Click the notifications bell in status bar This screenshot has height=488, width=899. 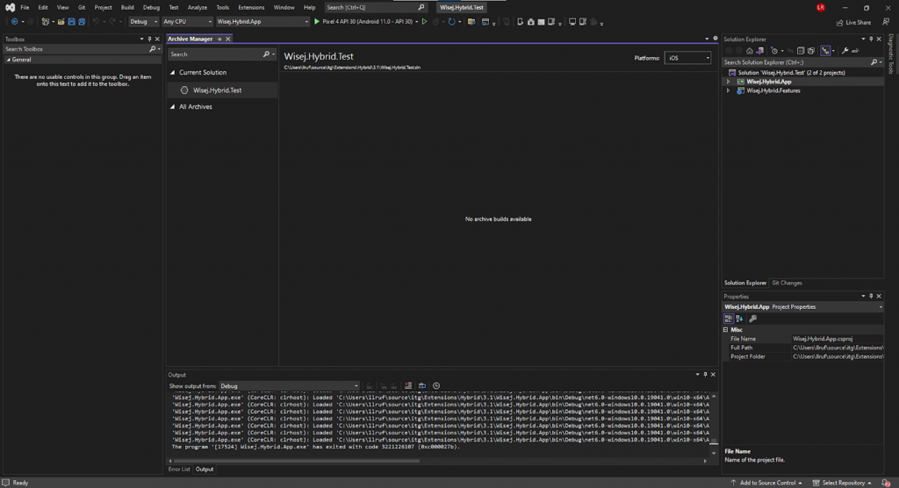coord(886,483)
